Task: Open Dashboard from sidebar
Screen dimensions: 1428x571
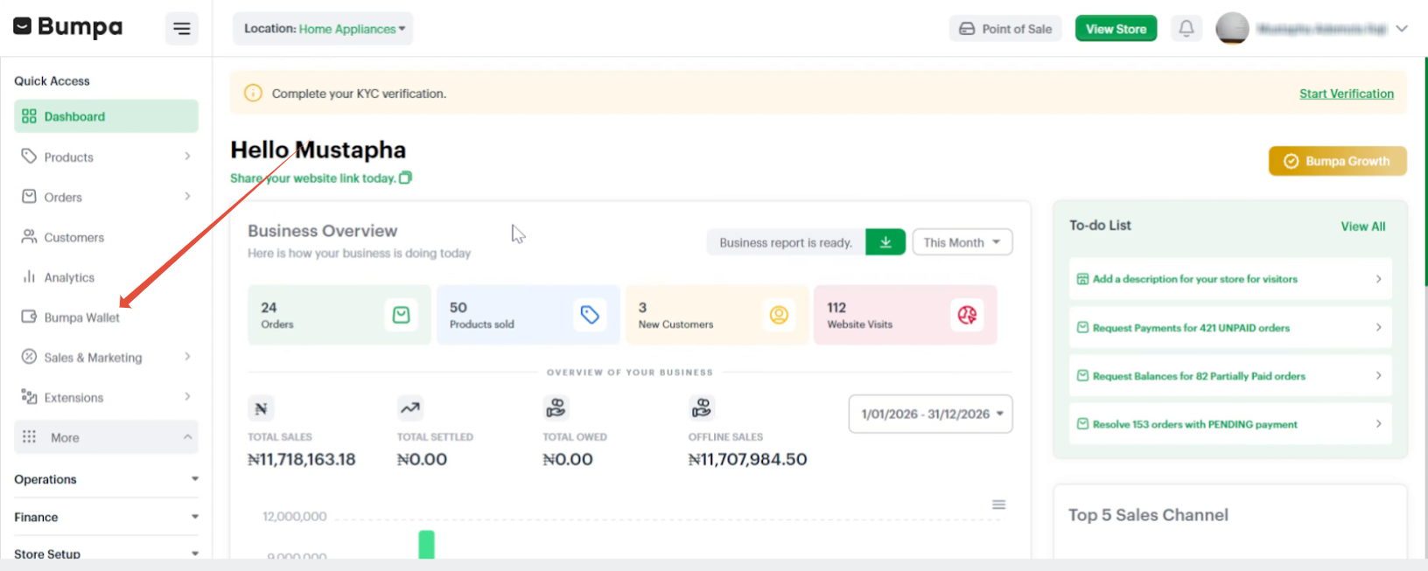Action: [106, 116]
